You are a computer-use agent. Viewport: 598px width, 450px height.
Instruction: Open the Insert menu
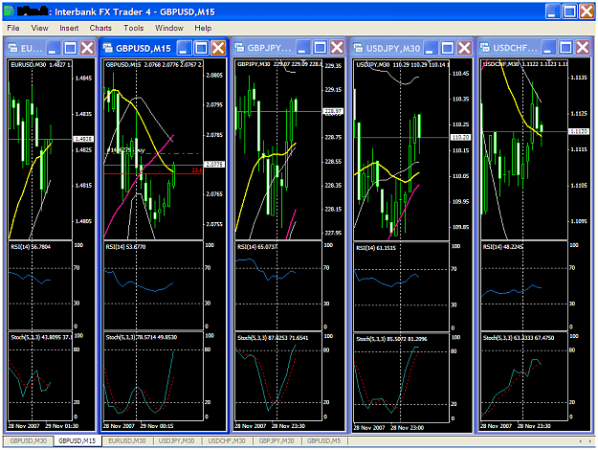click(x=69, y=28)
